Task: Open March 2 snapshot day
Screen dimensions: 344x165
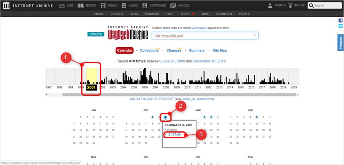Action: point(211,117)
